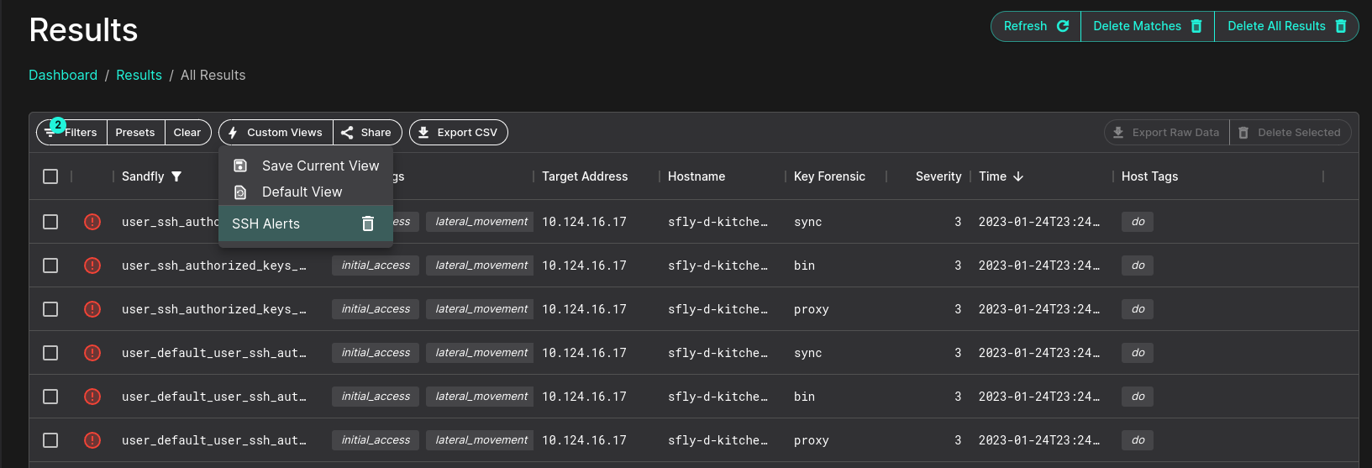1372x468 pixels.
Task: Click Delete Matches button
Action: tap(1148, 26)
